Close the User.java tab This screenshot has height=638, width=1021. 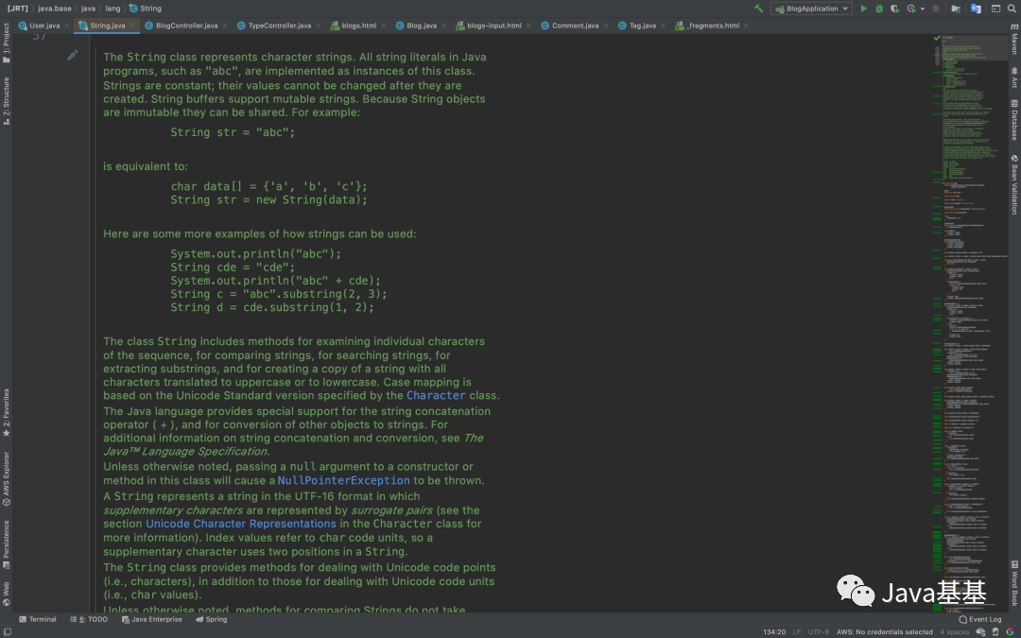tap(67, 26)
